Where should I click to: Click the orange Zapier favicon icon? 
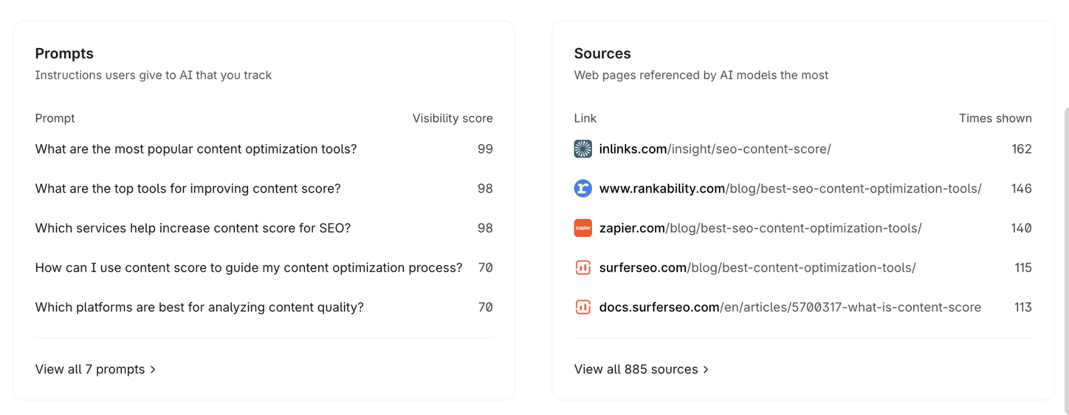tap(582, 228)
